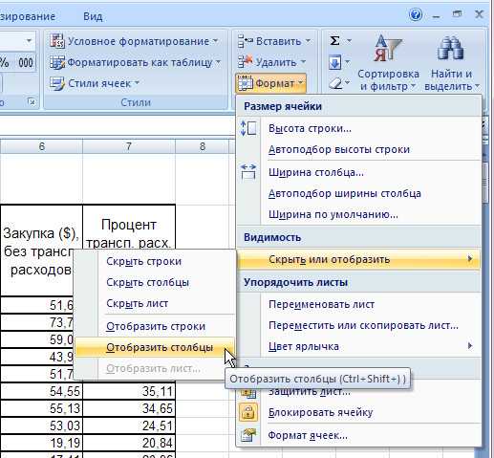Screen dimensions: 494x458
Task: Open Find and Select (Найти и выделить)
Action: 451,63
